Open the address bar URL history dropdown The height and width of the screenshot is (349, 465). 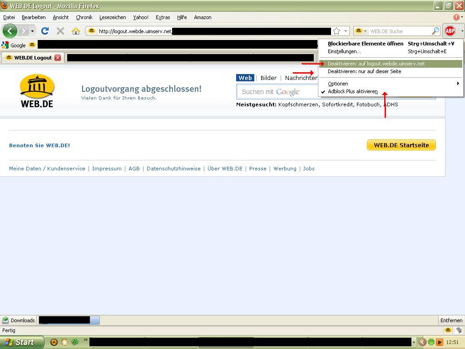point(346,31)
